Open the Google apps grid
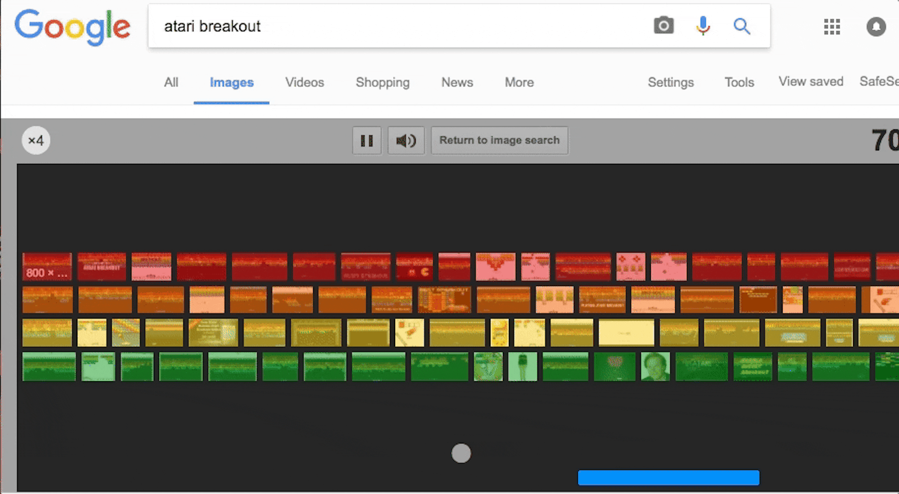Viewport: 899px width, 494px height. 832,26
